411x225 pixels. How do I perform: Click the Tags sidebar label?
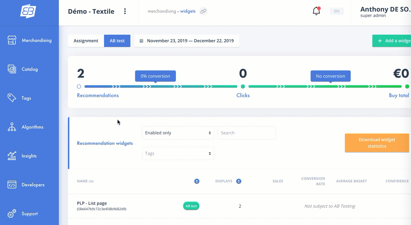[x=26, y=98]
